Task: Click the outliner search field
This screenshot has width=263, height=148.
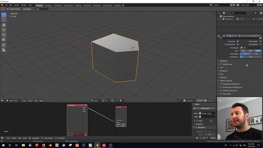Action: (x=239, y=13)
